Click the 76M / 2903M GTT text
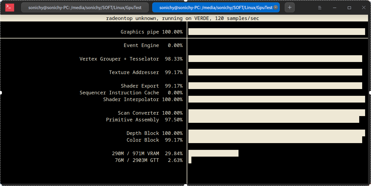Screen dimensions: 371x186 click(x=137, y=160)
